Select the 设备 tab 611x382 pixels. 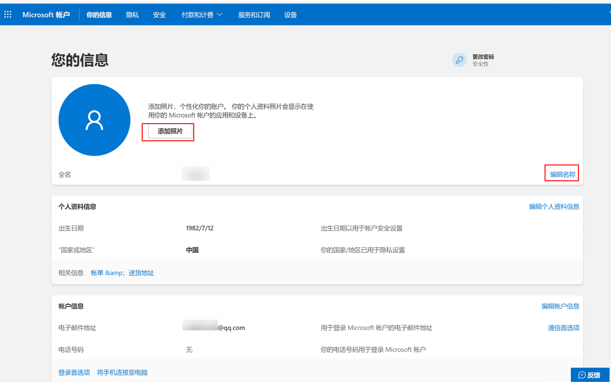tap(290, 15)
